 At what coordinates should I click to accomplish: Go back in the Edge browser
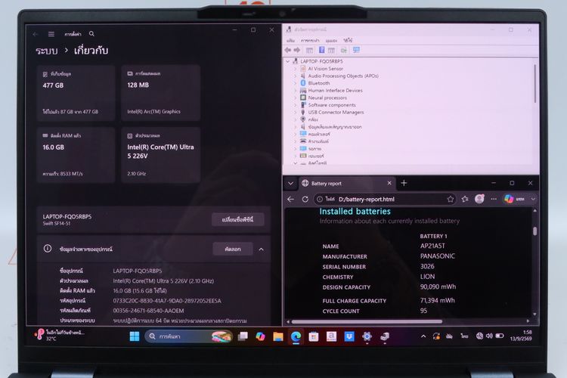(291, 200)
